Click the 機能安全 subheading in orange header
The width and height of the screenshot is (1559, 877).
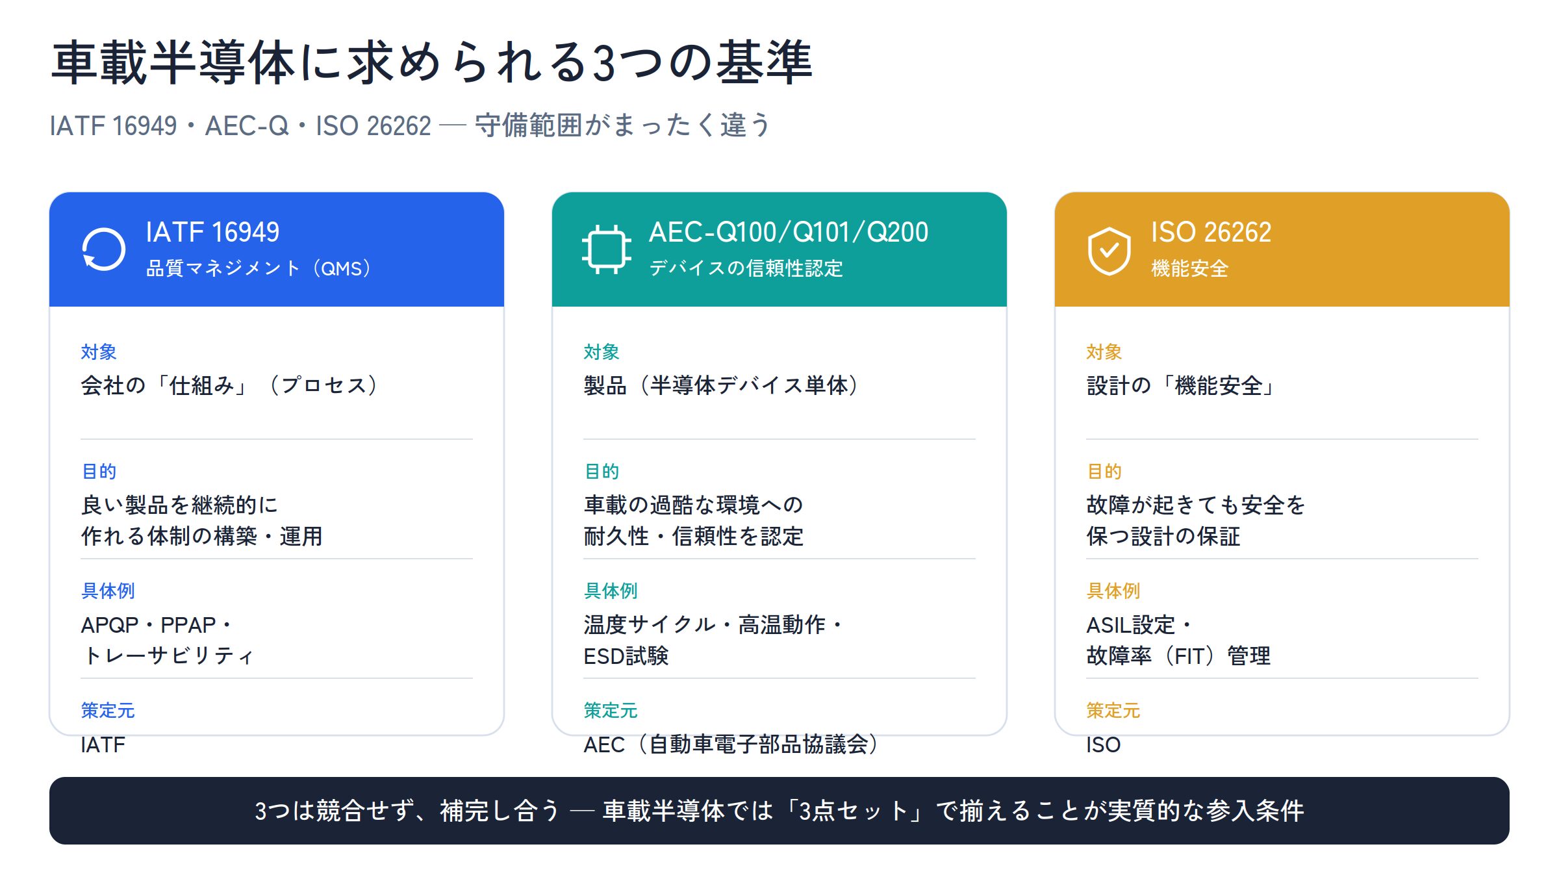click(x=1190, y=268)
